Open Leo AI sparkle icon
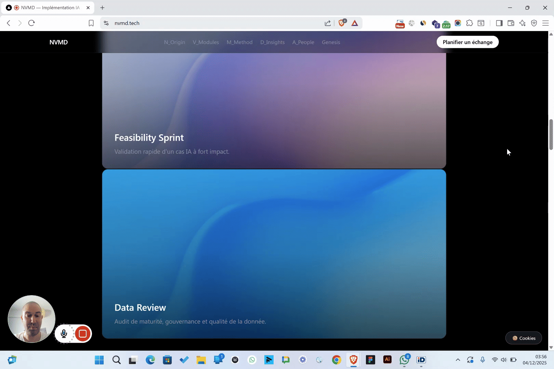Viewport: 554px width, 369px height. pyautogui.click(x=522, y=23)
